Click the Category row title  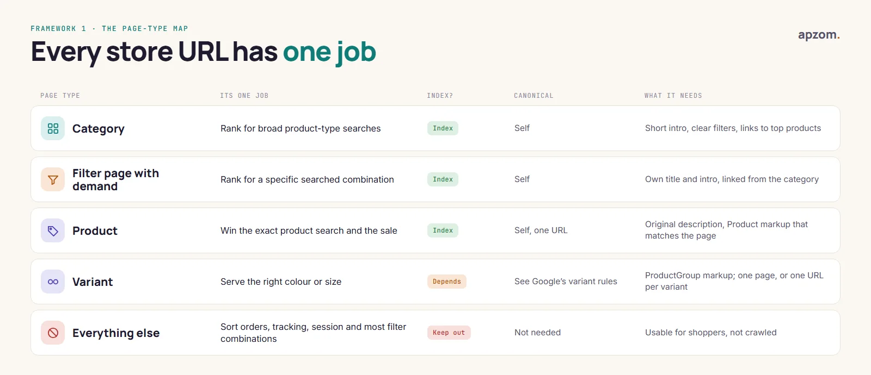click(99, 129)
